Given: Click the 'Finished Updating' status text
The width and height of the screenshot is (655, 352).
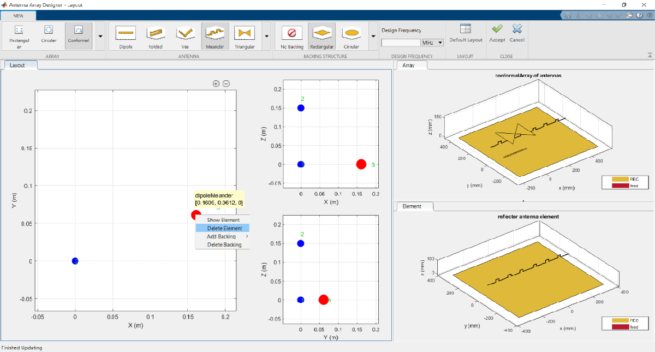Looking at the screenshot, I should click(22, 348).
